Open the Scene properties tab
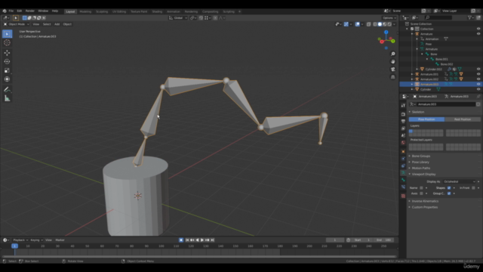The width and height of the screenshot is (483, 272). tap(403, 136)
